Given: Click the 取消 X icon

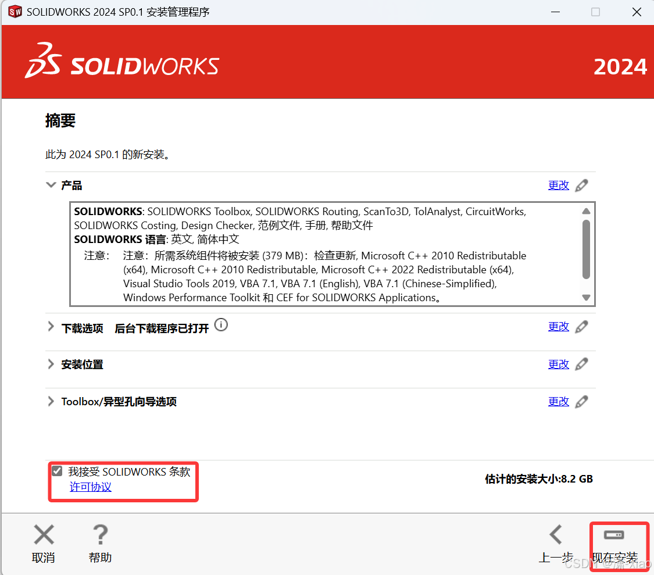Looking at the screenshot, I should click(44, 534).
